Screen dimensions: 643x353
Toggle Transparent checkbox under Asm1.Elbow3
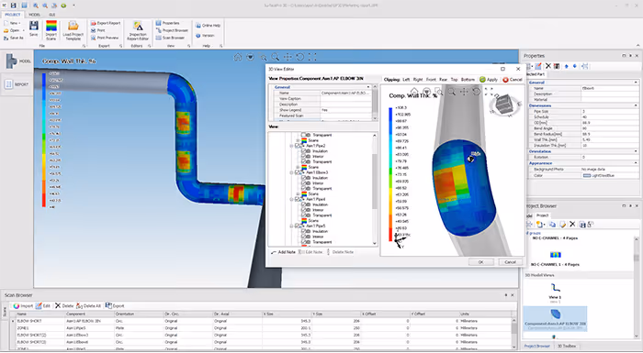coord(304,189)
